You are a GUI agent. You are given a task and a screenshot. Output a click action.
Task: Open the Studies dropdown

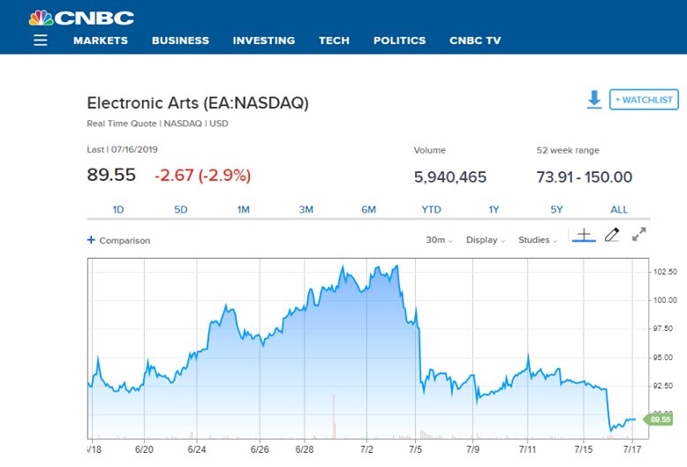[x=537, y=240]
